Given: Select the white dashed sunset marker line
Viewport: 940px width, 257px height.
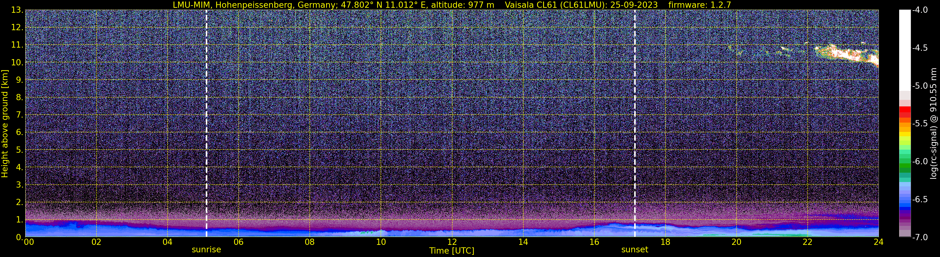Looking at the screenshot, I should tap(635, 124).
